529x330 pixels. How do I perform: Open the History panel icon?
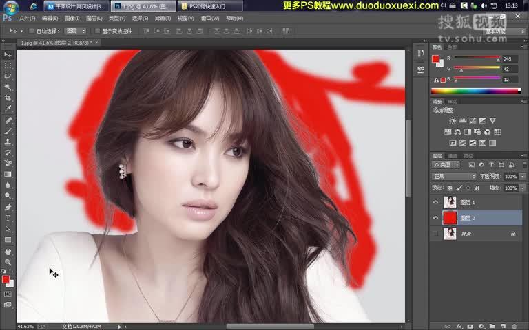[421, 53]
